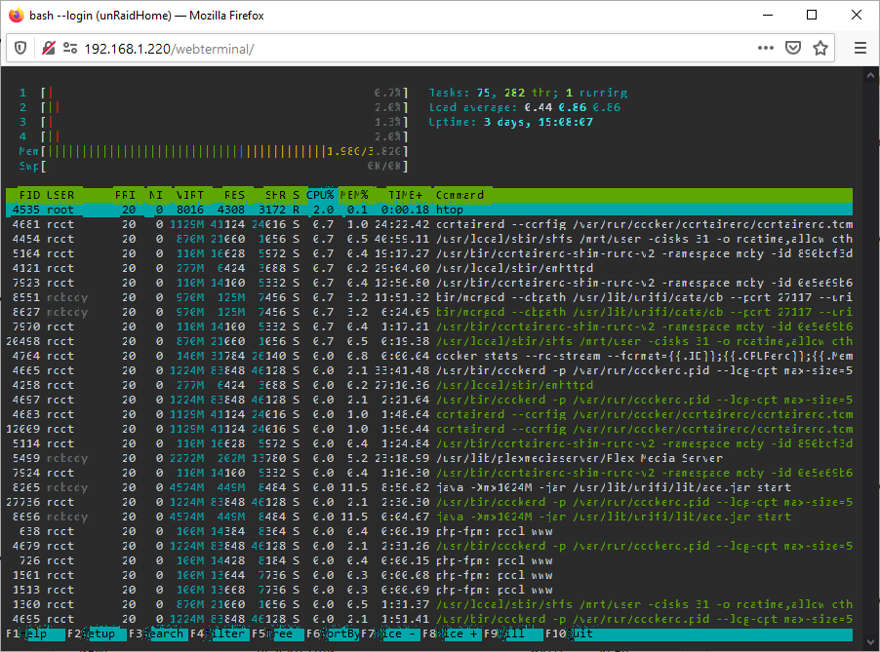The image size is (880, 652).
Task: Open the F6 SortBy menu
Action: click(334, 633)
